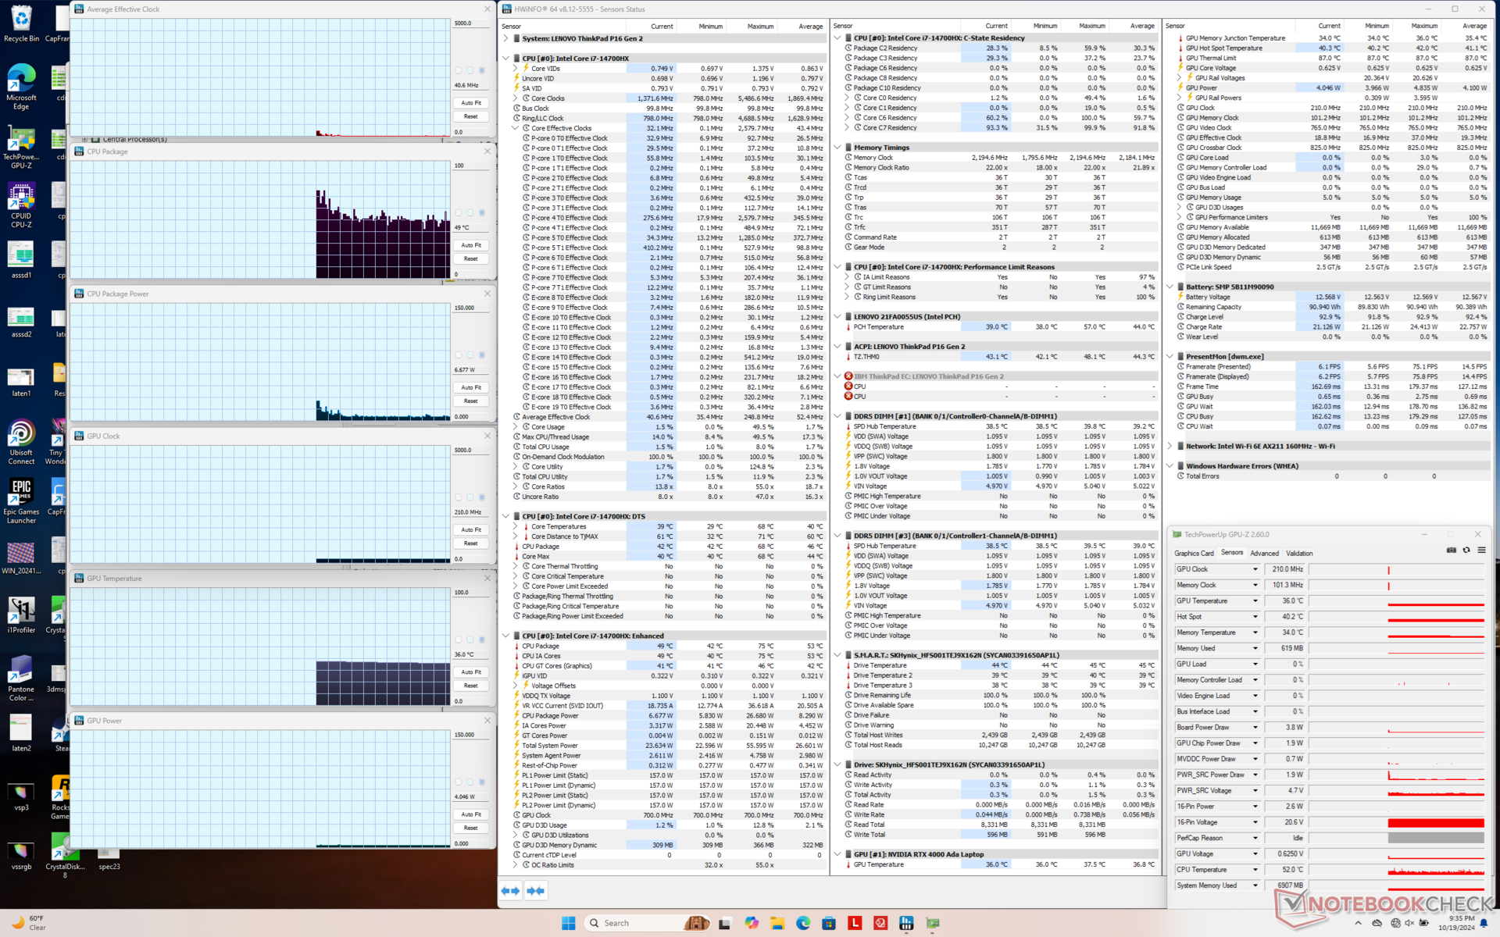Viewport: 1500px width, 937px height.
Task: Open Memory Used dropdown in GPU-Z
Action: coord(1255,649)
